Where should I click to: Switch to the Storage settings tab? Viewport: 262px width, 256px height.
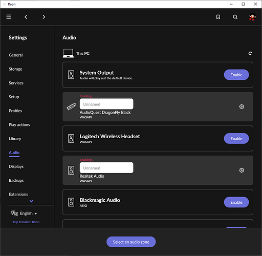(x=15, y=69)
